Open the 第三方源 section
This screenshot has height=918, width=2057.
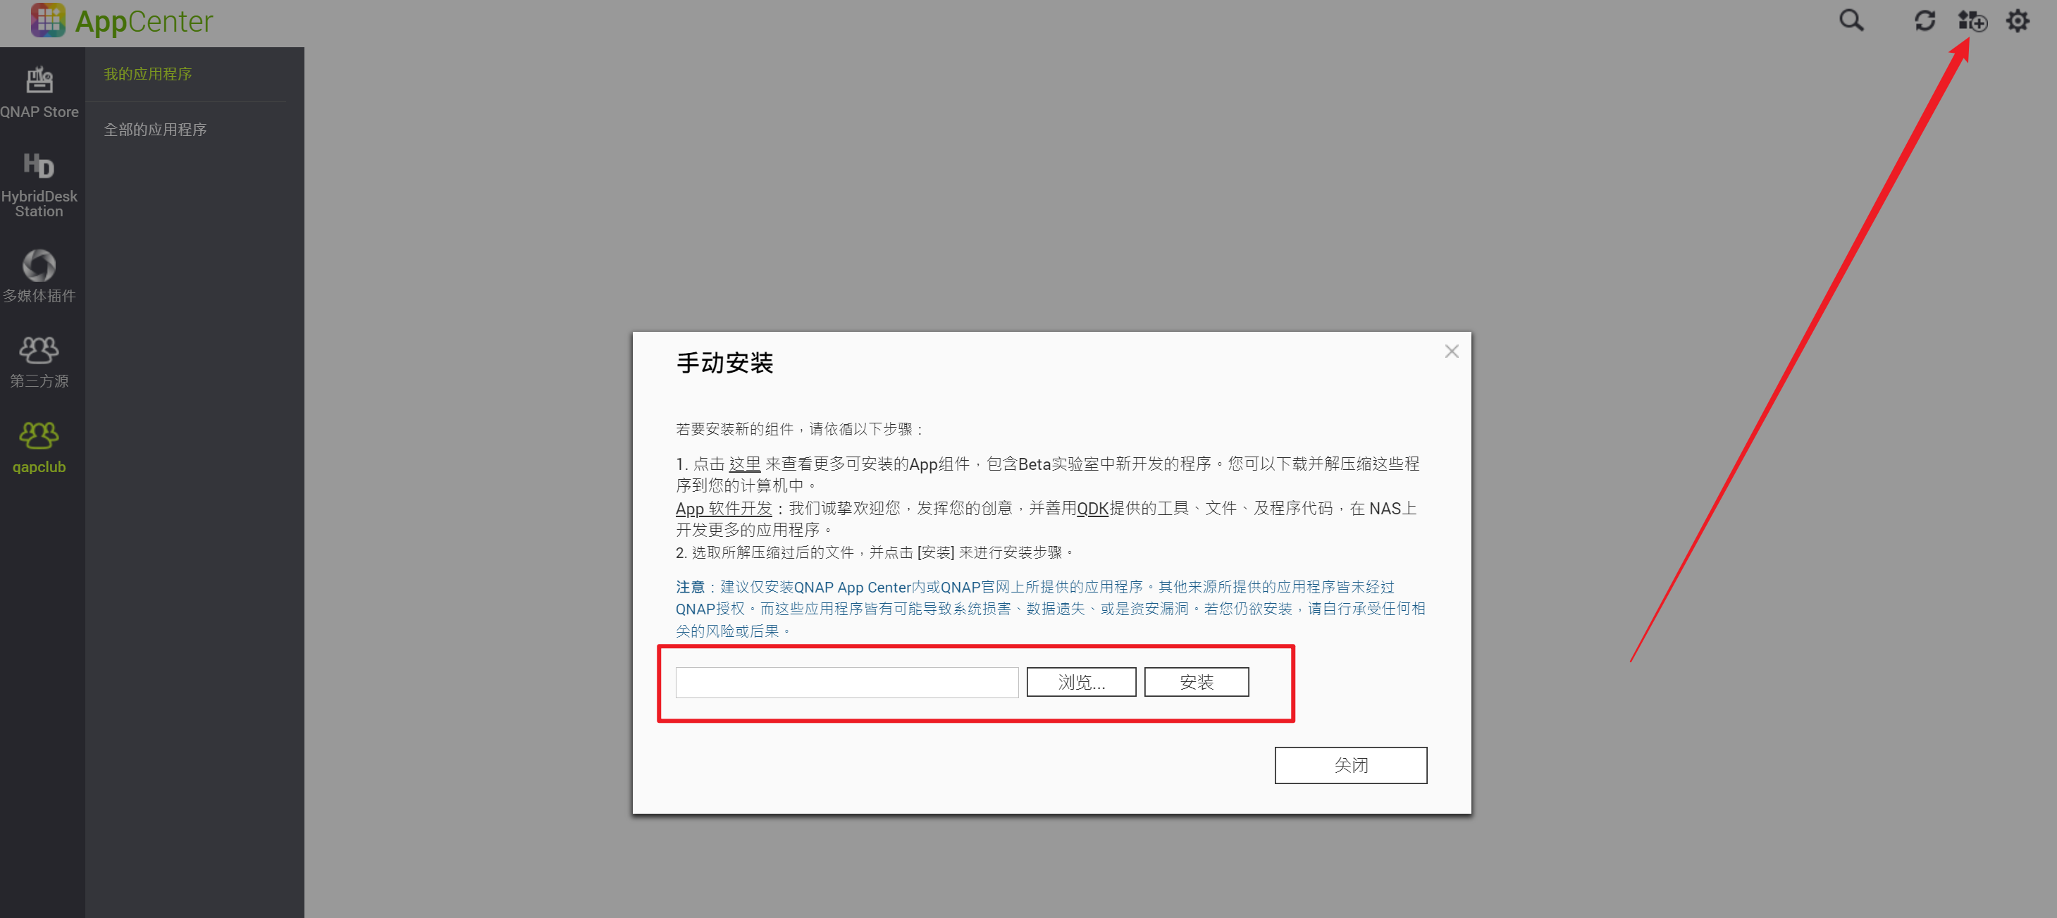pos(39,361)
